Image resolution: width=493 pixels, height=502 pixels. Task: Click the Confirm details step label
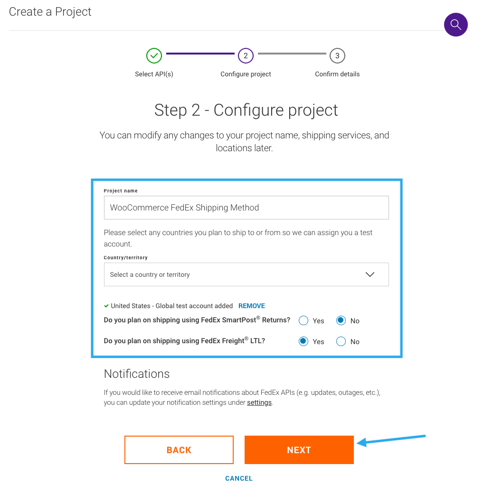pos(337,74)
